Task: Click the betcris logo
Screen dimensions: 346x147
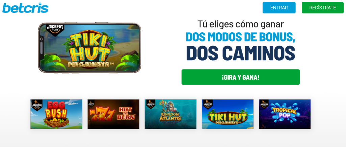Action: click(x=25, y=8)
